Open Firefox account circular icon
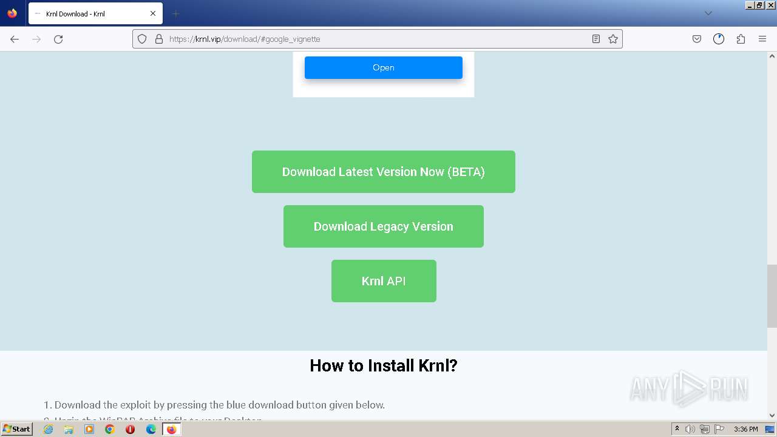 [719, 39]
